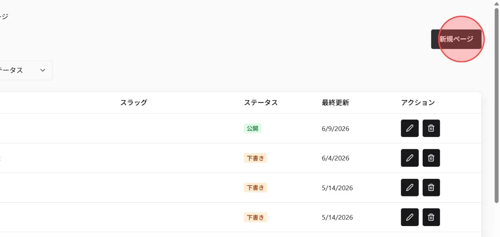This screenshot has width=500, height=237.
Task: Click the trash icon in the last visible row
Action: coord(431,217)
